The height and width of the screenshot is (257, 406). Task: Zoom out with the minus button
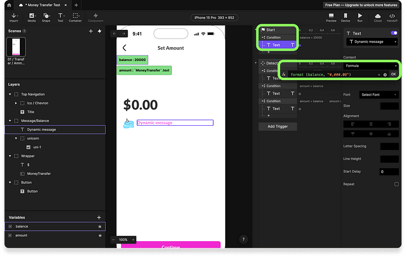pos(113,240)
